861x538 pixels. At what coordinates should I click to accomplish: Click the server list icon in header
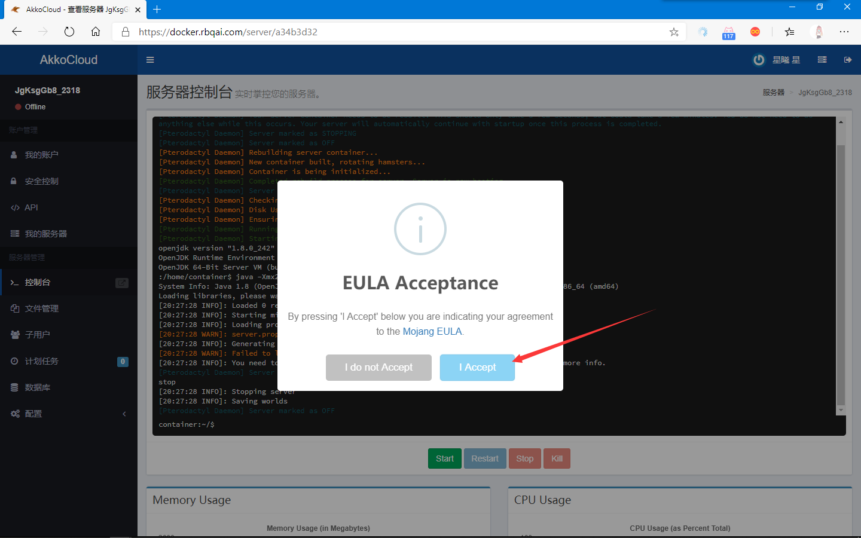[822, 60]
